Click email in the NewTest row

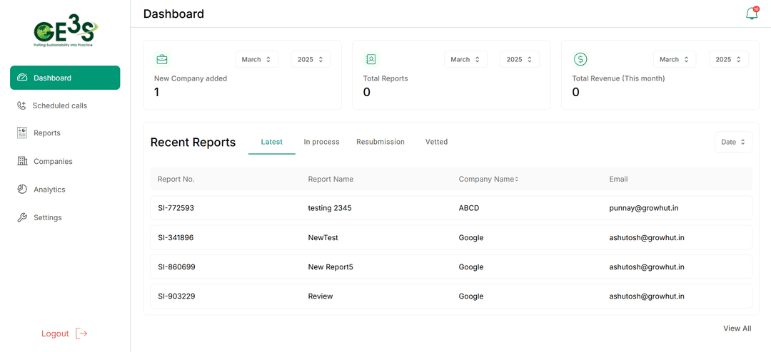[647, 237]
